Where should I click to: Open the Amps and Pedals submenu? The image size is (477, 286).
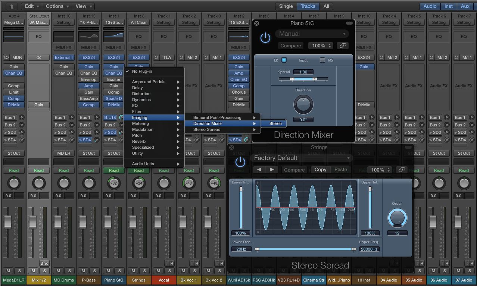pos(154,82)
